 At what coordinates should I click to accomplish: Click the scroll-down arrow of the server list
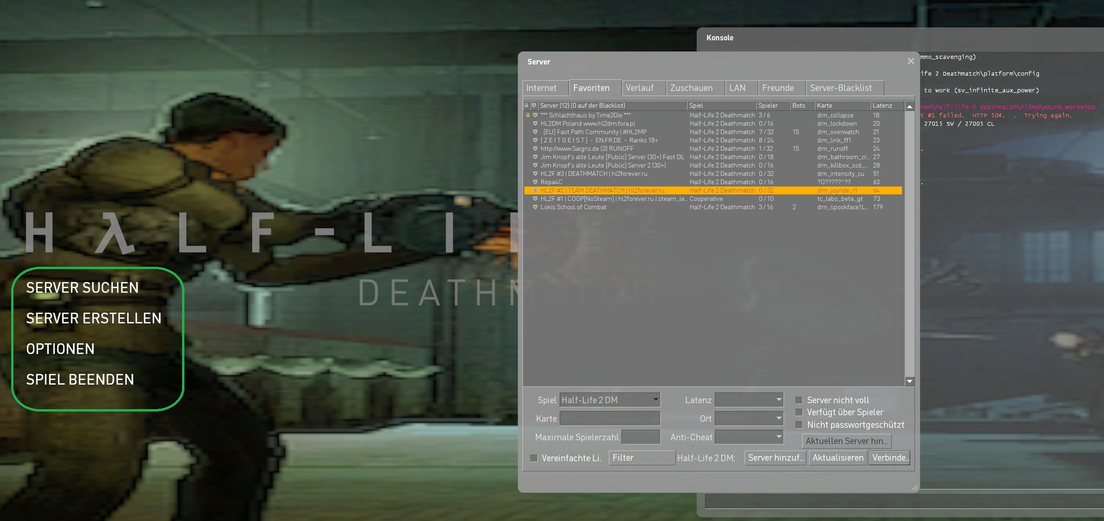[909, 381]
